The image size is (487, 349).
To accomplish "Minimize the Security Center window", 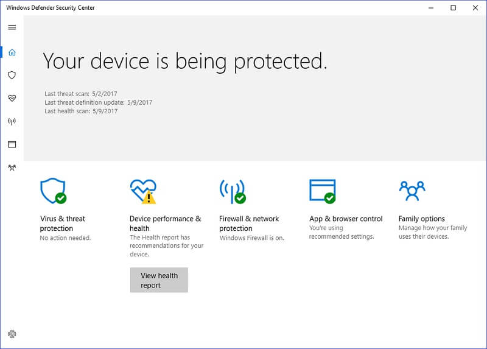I will [431, 8].
